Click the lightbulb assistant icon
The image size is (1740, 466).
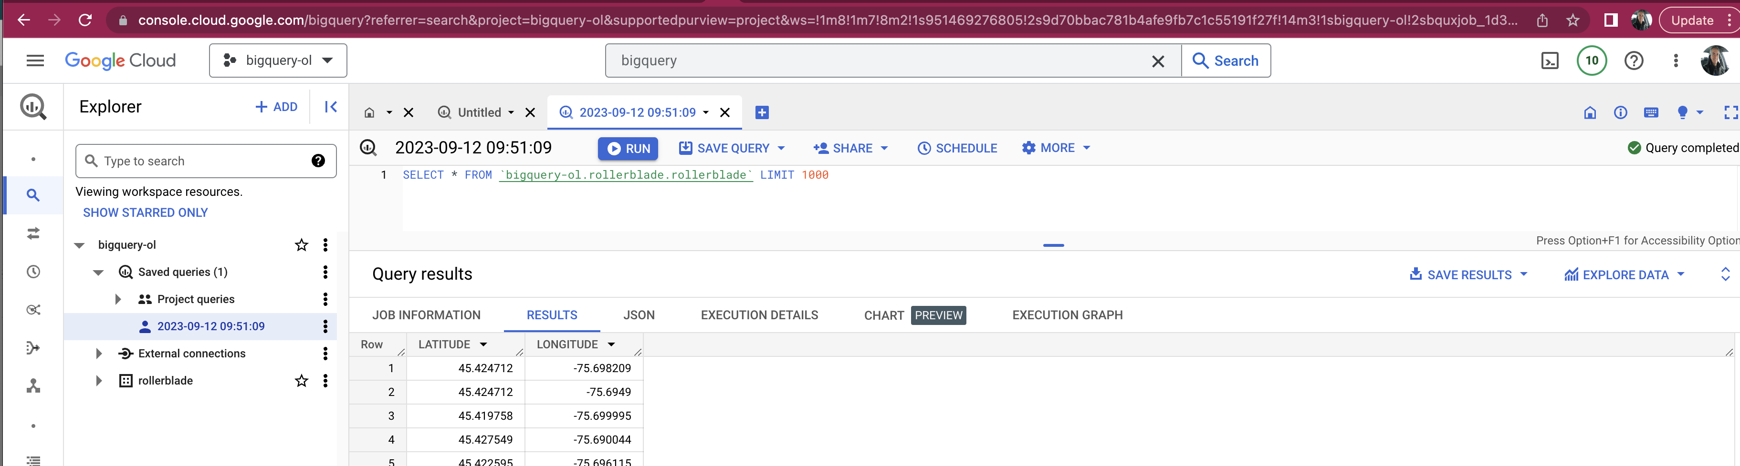click(1683, 112)
